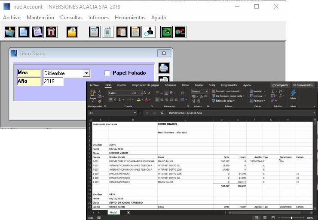Click the green eye icon in True Account toolbar

166,32
